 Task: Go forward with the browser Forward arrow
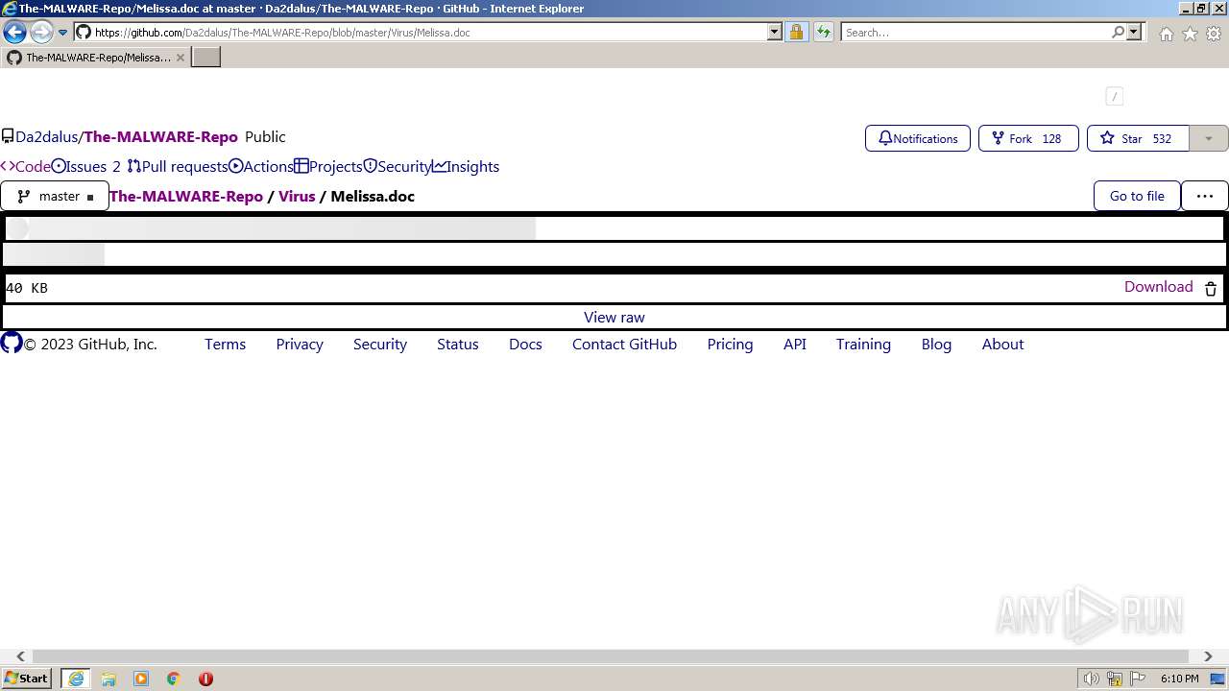pyautogui.click(x=41, y=33)
